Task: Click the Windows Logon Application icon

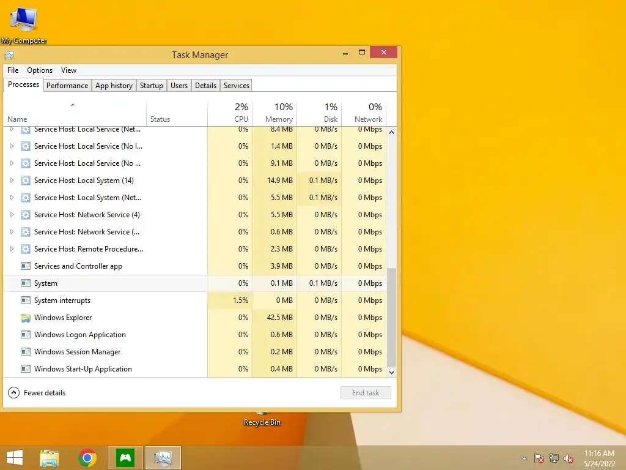Action: click(x=26, y=335)
